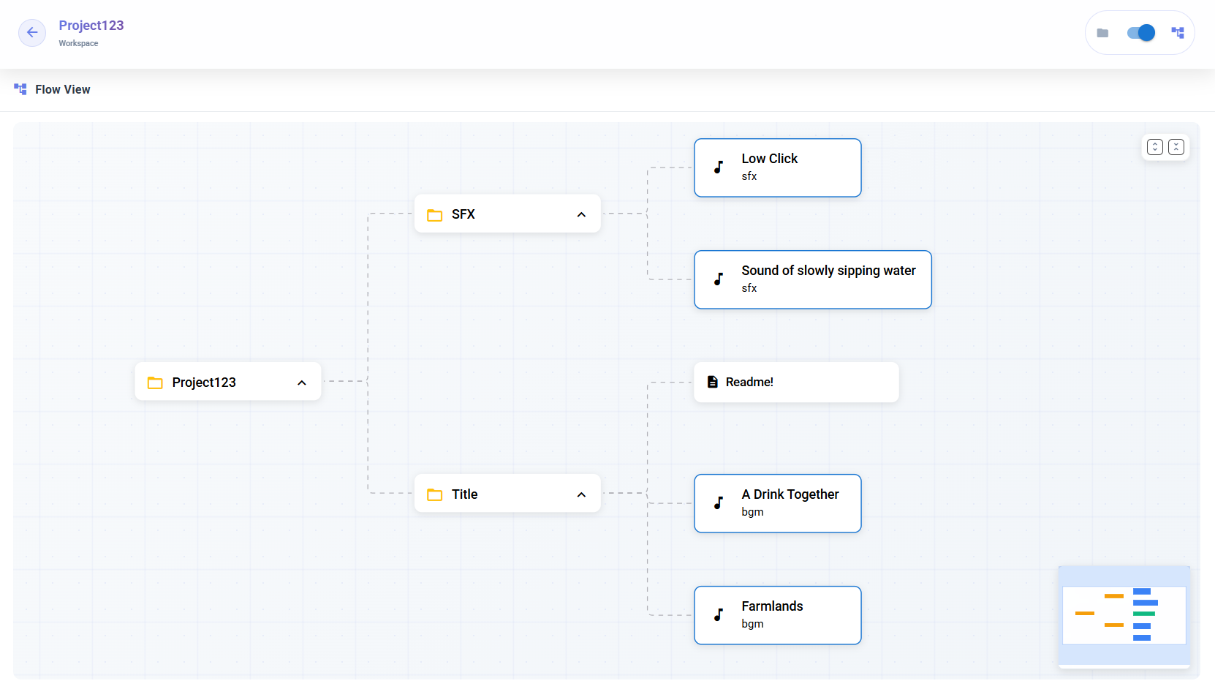
Task: Click the back arrow to leave the workspace
Action: (x=31, y=33)
